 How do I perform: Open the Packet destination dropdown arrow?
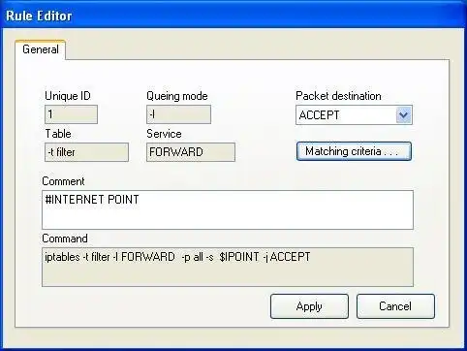pyautogui.click(x=404, y=115)
